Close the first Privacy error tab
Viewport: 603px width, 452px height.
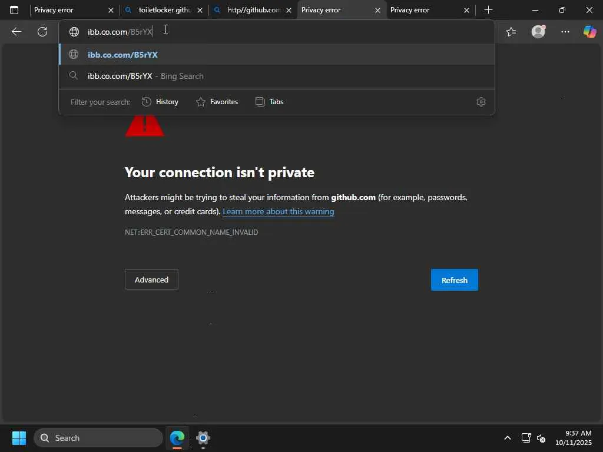[111, 11]
